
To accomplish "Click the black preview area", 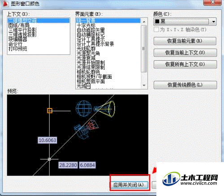I will pyautogui.click(x=78, y=135).
